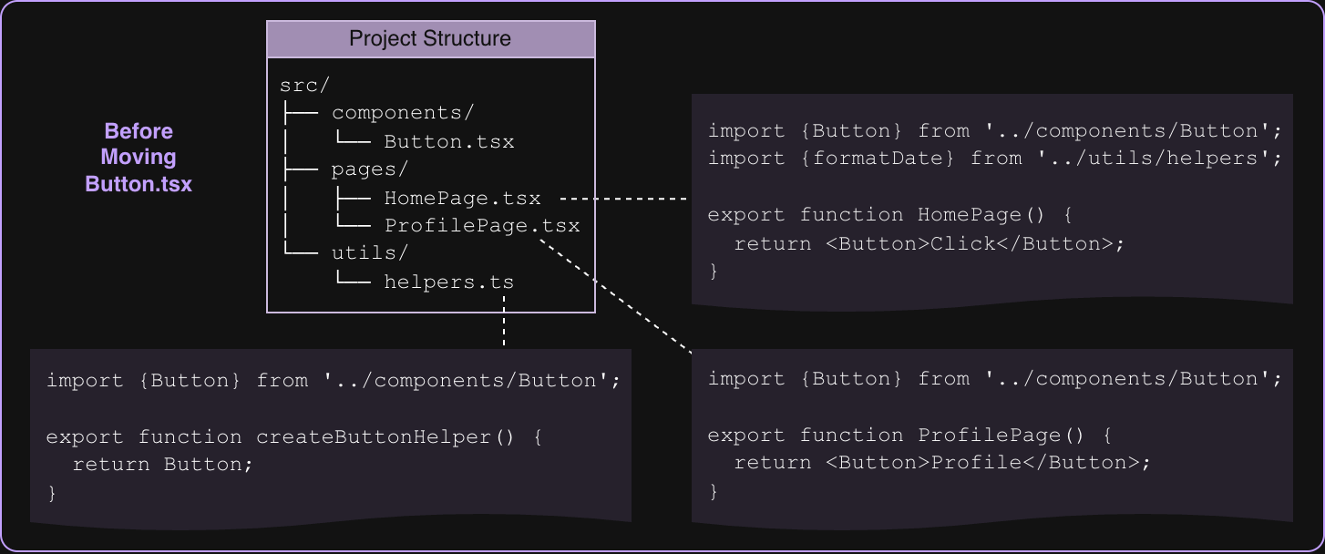Click the "Before Moving Button.tsx" label

tap(139, 157)
